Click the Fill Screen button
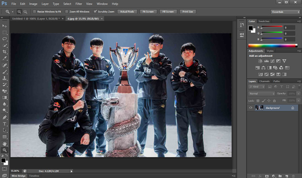Screen dimensions: 302x178 pos(168,12)
